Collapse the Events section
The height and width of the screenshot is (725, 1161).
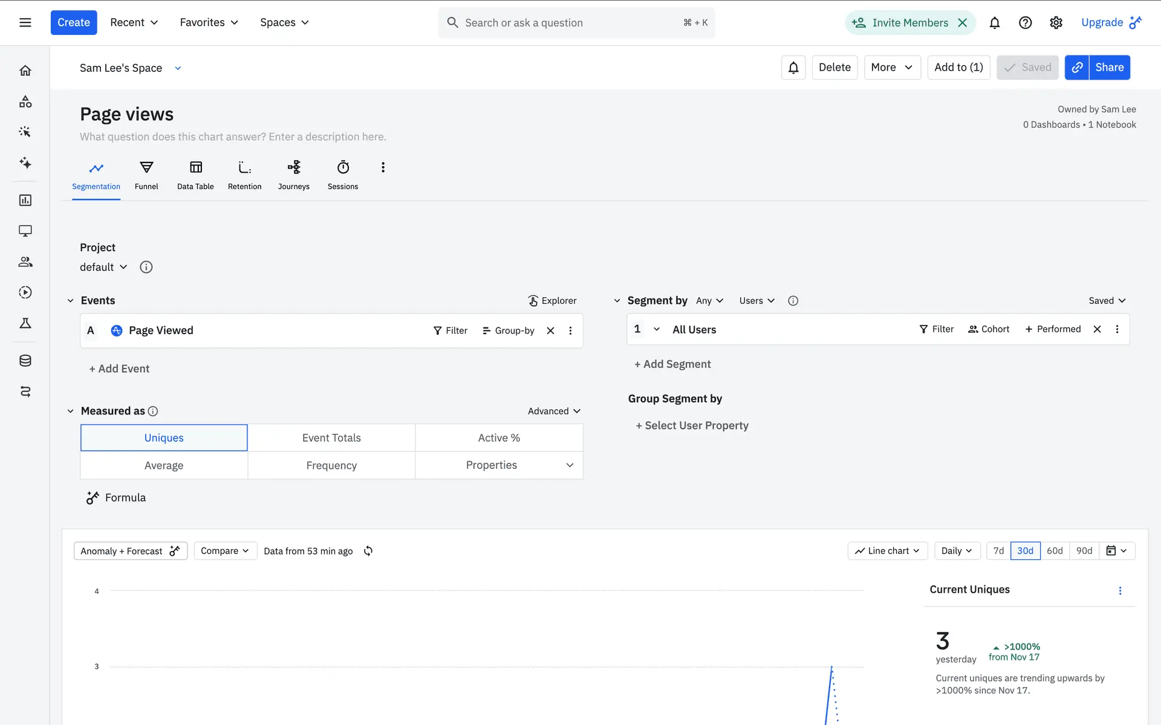[x=70, y=301]
